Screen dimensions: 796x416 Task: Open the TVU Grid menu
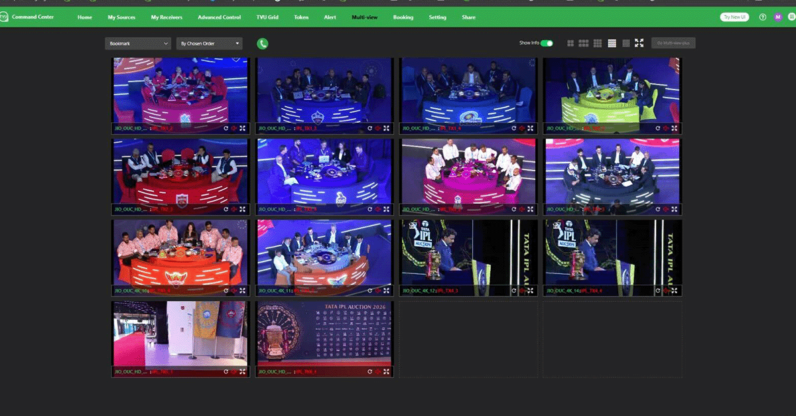point(269,17)
